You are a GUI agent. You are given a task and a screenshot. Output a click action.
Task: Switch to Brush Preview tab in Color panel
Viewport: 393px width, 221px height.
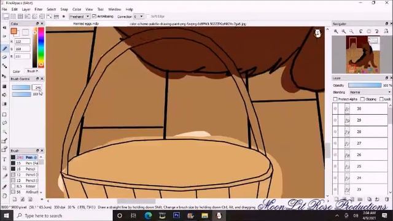[33, 71]
